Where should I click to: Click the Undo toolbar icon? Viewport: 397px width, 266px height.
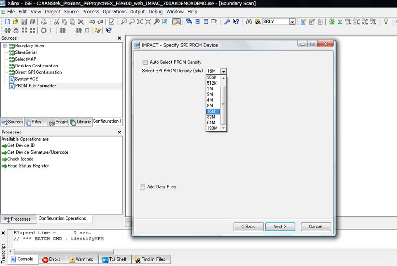92,22
